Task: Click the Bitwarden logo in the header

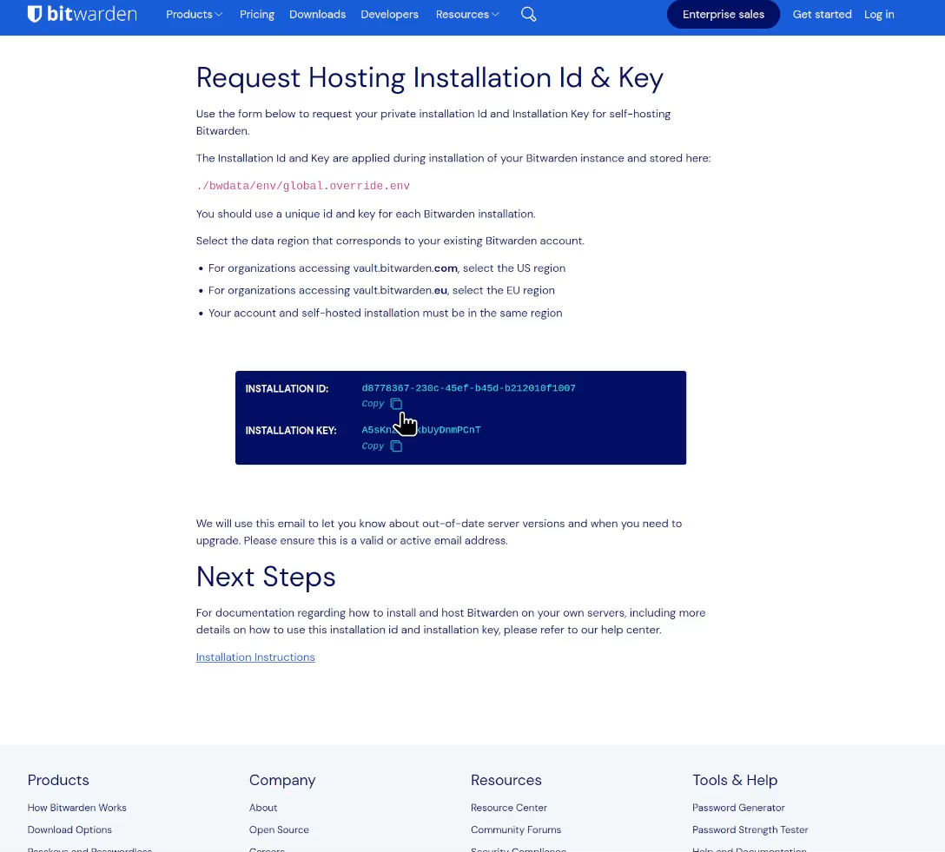Action: coord(82,14)
